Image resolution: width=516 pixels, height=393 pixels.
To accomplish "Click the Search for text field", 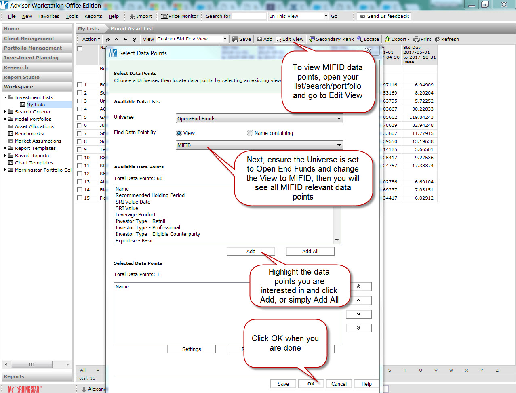I will (x=249, y=16).
